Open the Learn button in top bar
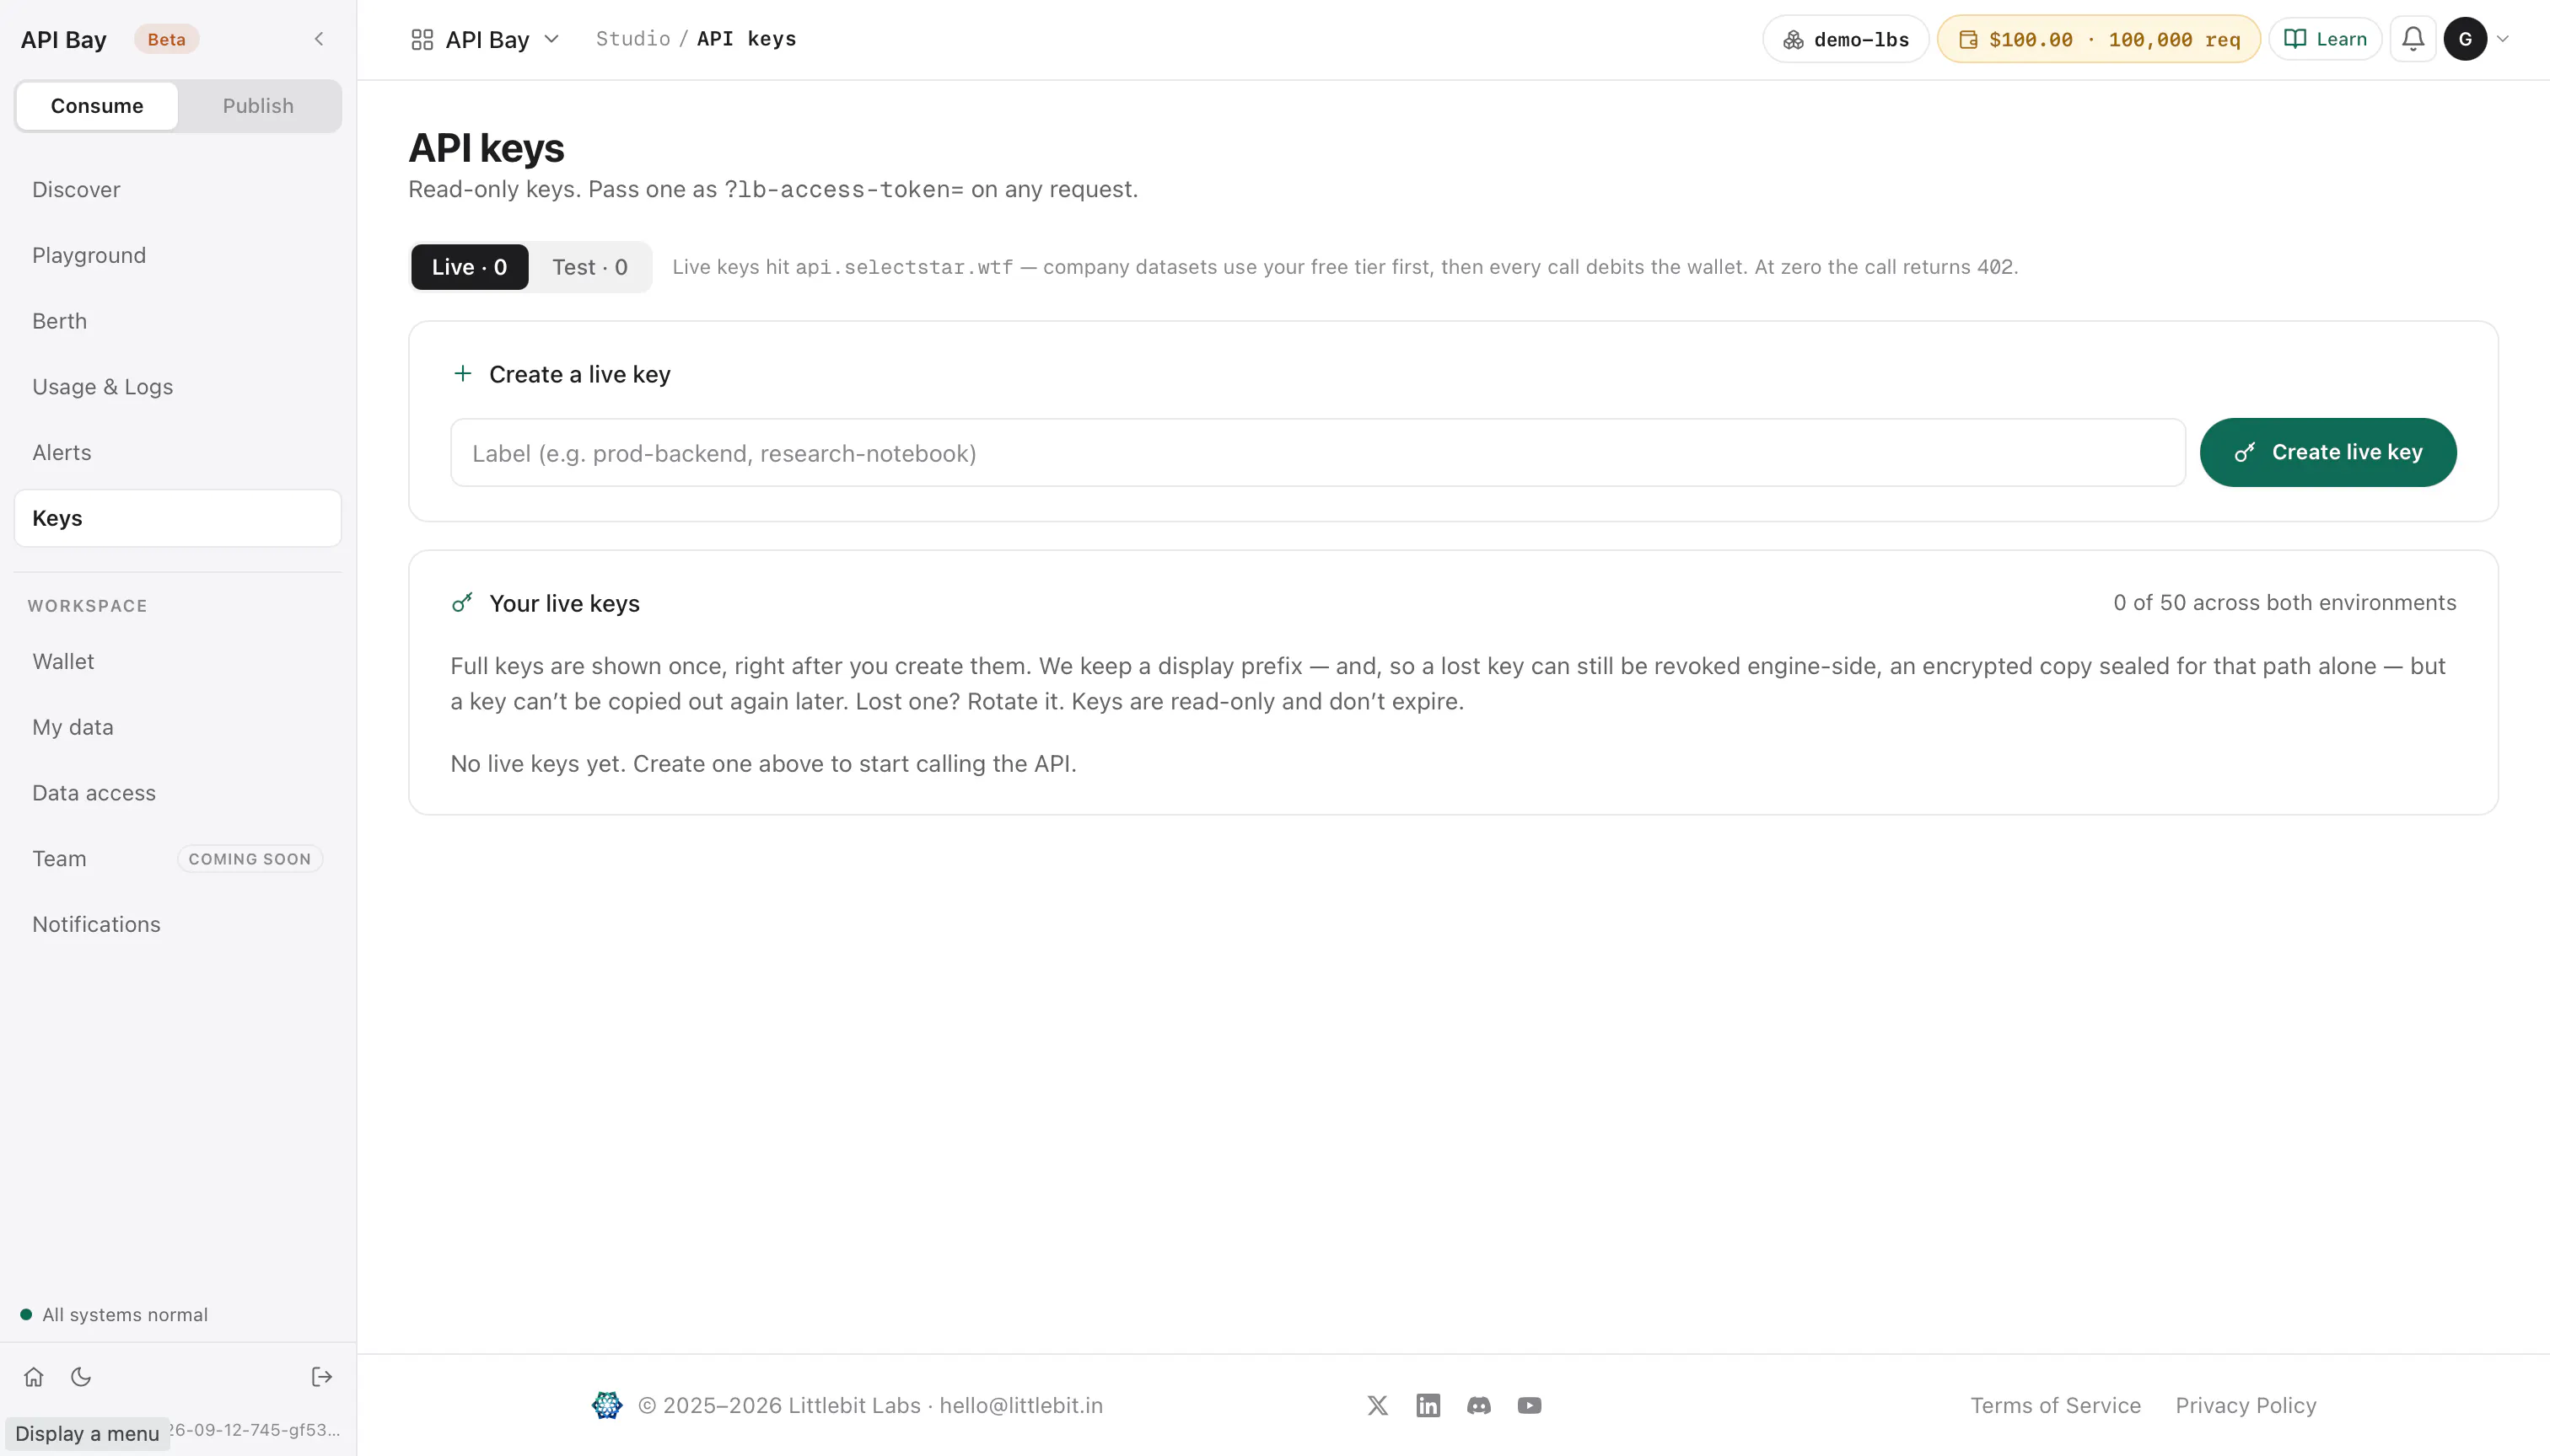This screenshot has height=1456, width=2550. (2325, 39)
